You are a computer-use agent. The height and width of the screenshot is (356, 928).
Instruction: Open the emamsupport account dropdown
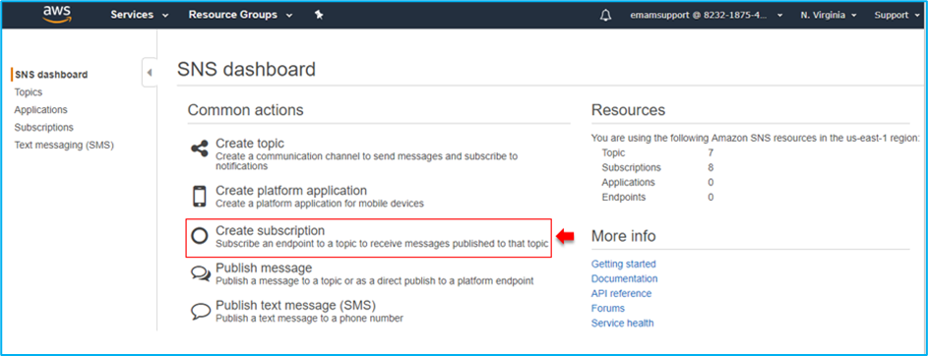[707, 16]
